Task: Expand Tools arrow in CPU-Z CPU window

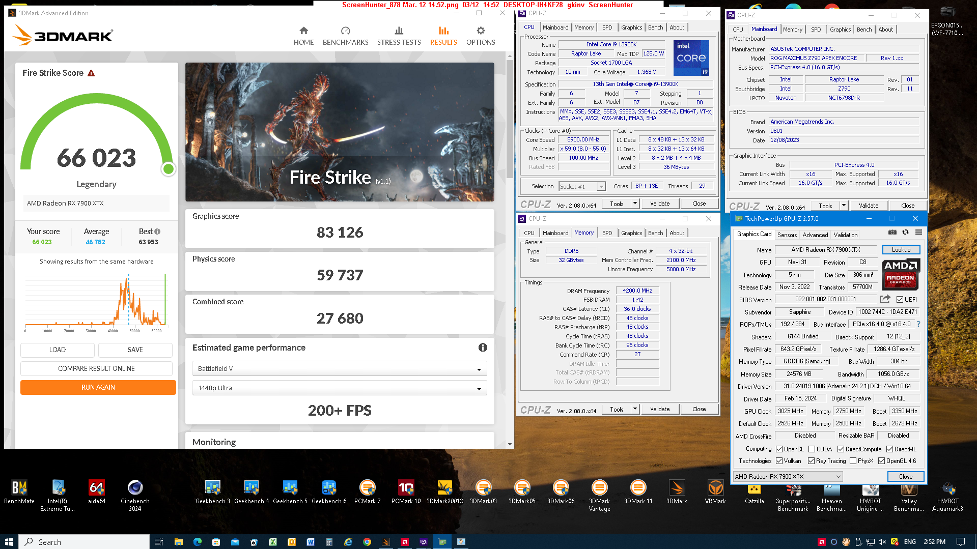Action: 635,204
